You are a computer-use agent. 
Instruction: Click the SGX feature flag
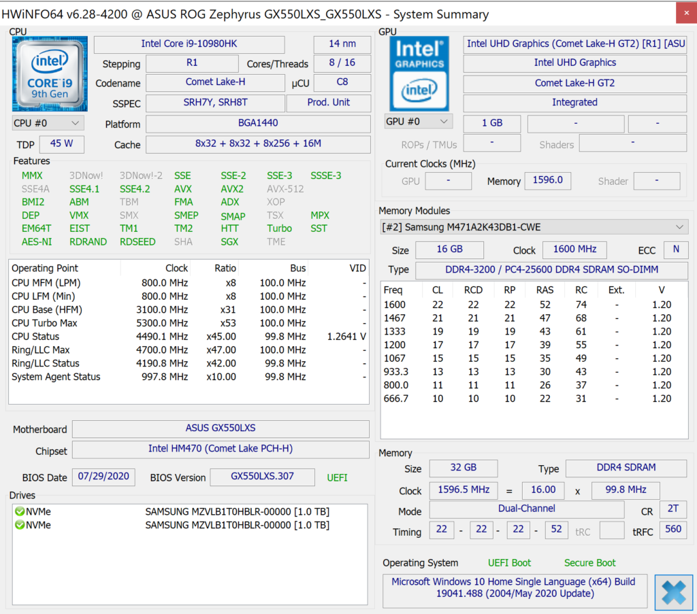pos(229,242)
